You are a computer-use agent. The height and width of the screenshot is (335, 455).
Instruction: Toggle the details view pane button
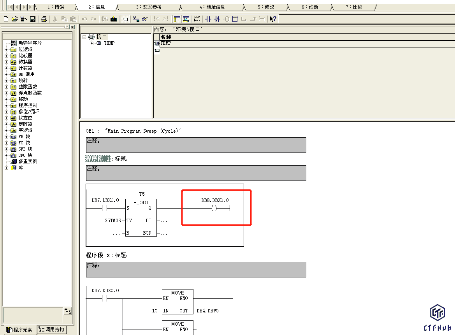coord(186,19)
